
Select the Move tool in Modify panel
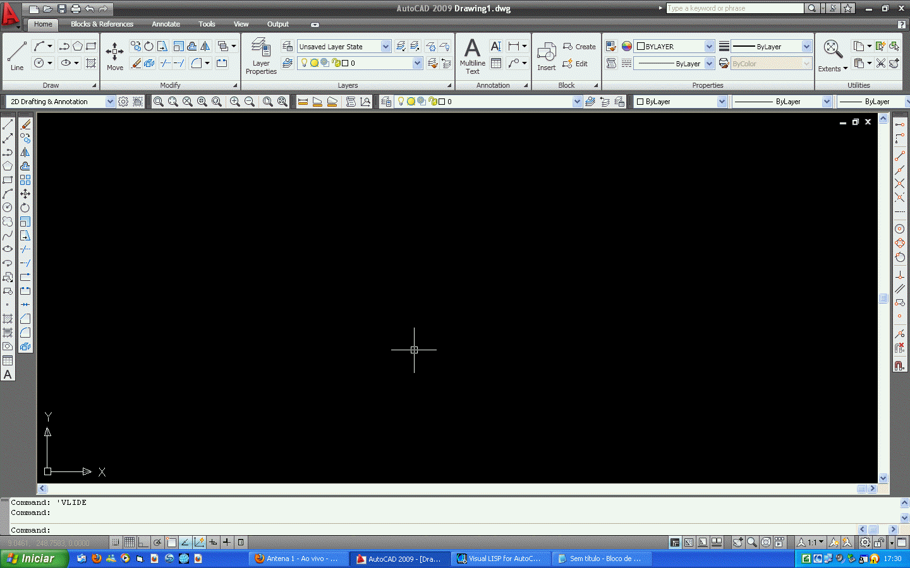point(114,56)
